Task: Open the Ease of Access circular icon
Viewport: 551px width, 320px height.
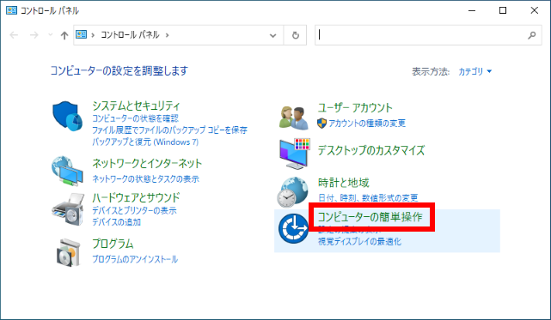Action: point(293,228)
